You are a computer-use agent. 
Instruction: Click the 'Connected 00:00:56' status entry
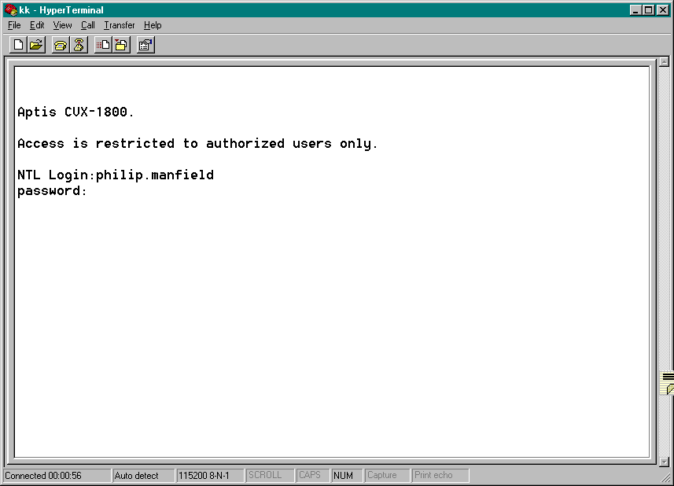click(x=57, y=475)
